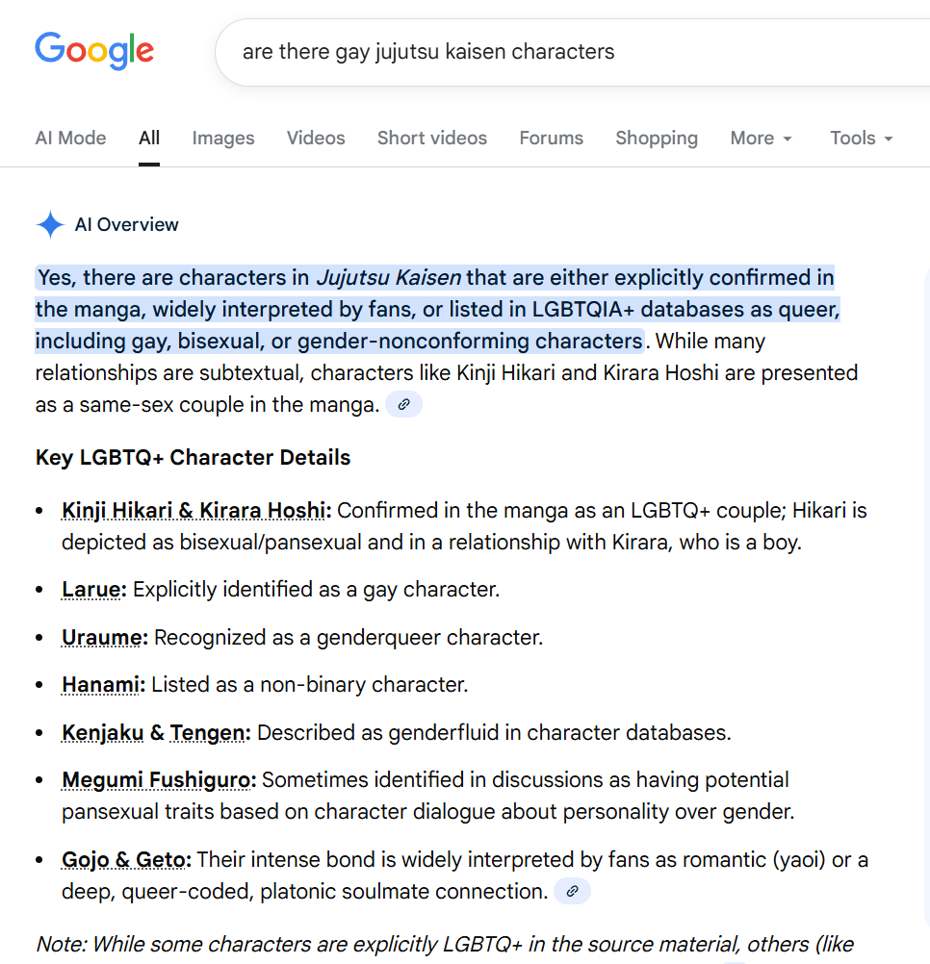Switch to Shopping tab
Screen dimensions: 930x964
pyautogui.click(x=657, y=138)
